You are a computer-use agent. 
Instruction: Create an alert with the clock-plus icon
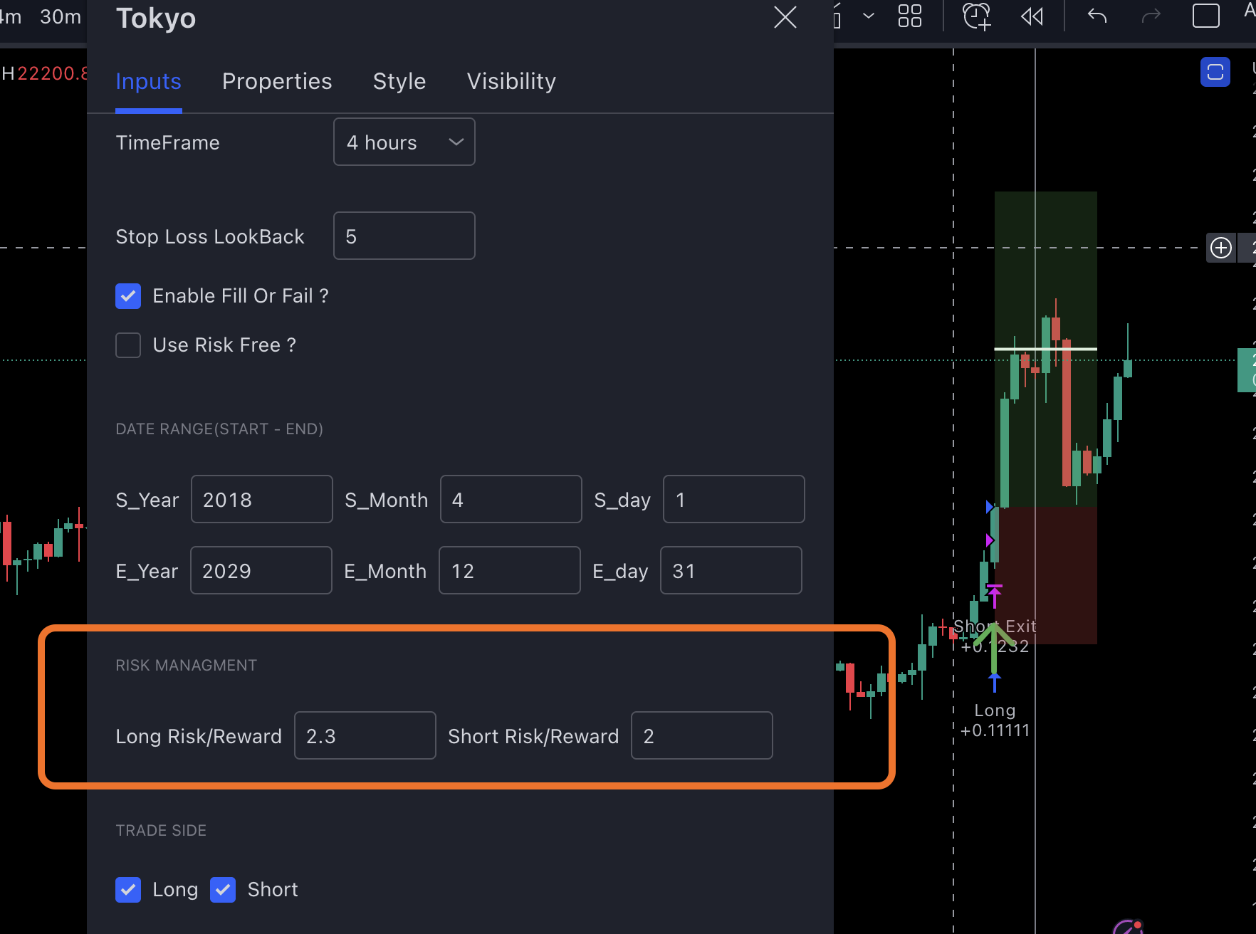pyautogui.click(x=977, y=16)
